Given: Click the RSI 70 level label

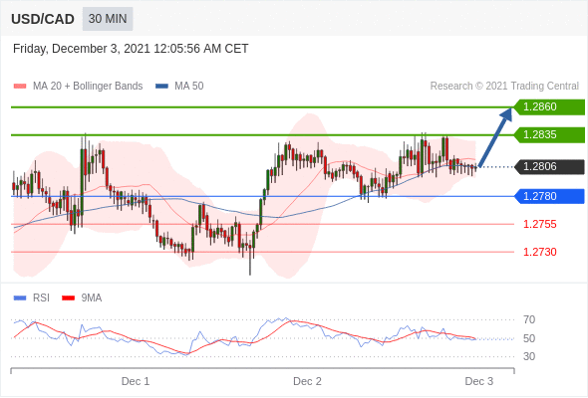Looking at the screenshot, I should (529, 319).
